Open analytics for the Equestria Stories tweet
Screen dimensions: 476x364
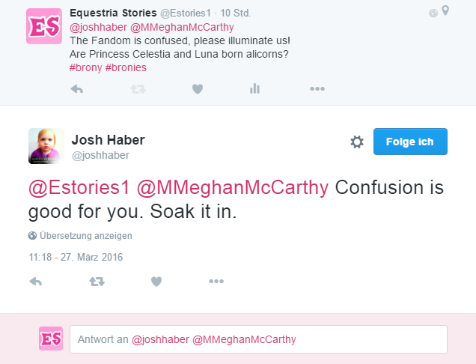(254, 89)
